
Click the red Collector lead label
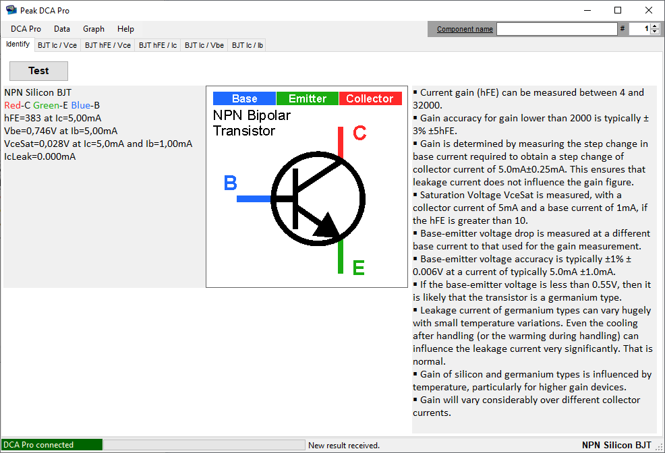tap(370, 98)
